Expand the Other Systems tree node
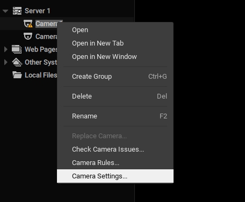The height and width of the screenshot is (202, 245). pos(6,62)
